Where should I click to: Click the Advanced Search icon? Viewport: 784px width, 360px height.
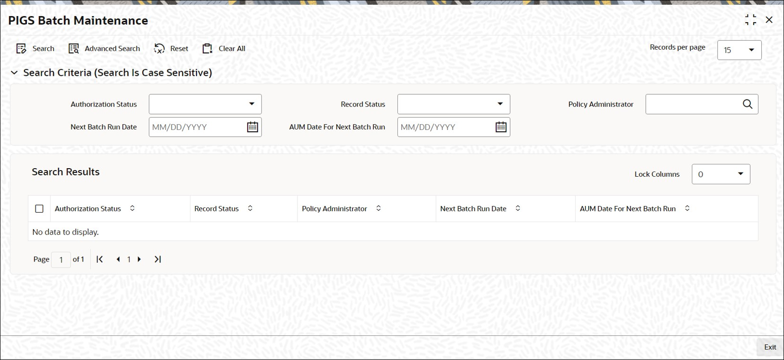(x=73, y=48)
